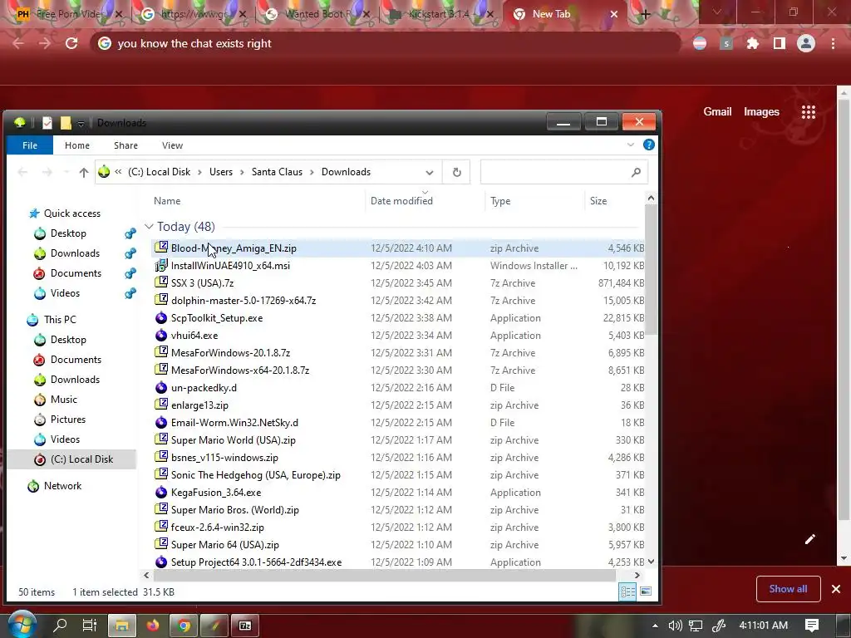Viewport: 851px width, 638px height.
Task: Click vhui64.exe application icon
Action: [160, 335]
